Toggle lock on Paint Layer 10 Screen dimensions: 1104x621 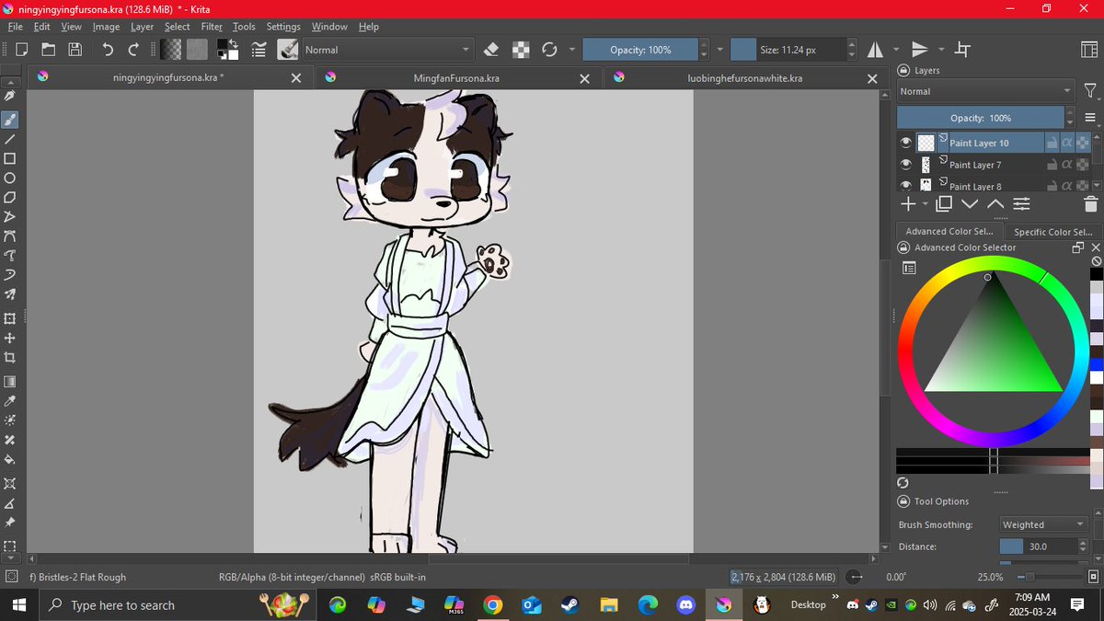pos(1051,143)
